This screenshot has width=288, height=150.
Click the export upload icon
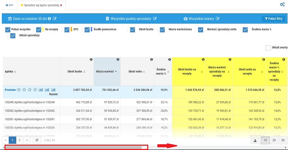255,140
